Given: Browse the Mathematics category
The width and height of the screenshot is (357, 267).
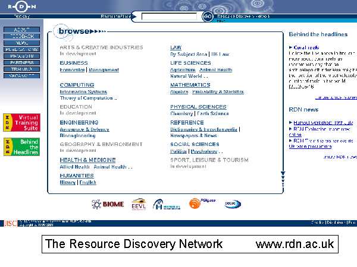Looking at the screenshot, I should point(190,85).
